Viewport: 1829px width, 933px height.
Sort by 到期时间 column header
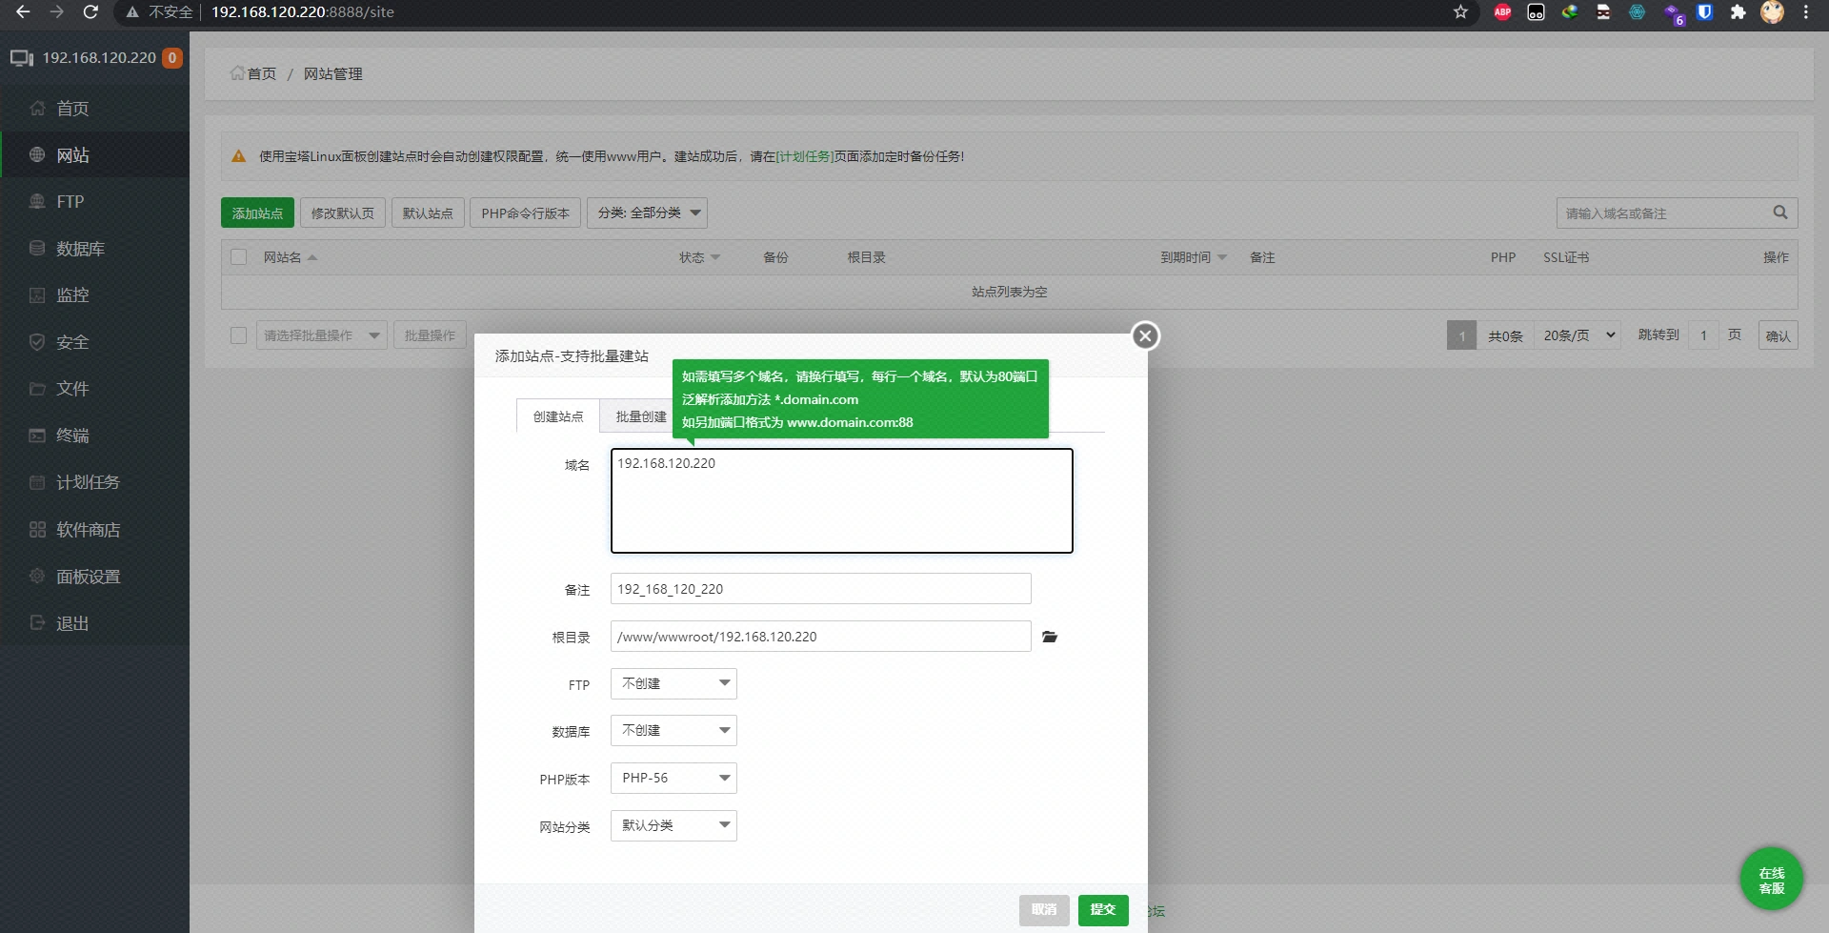click(x=1194, y=257)
